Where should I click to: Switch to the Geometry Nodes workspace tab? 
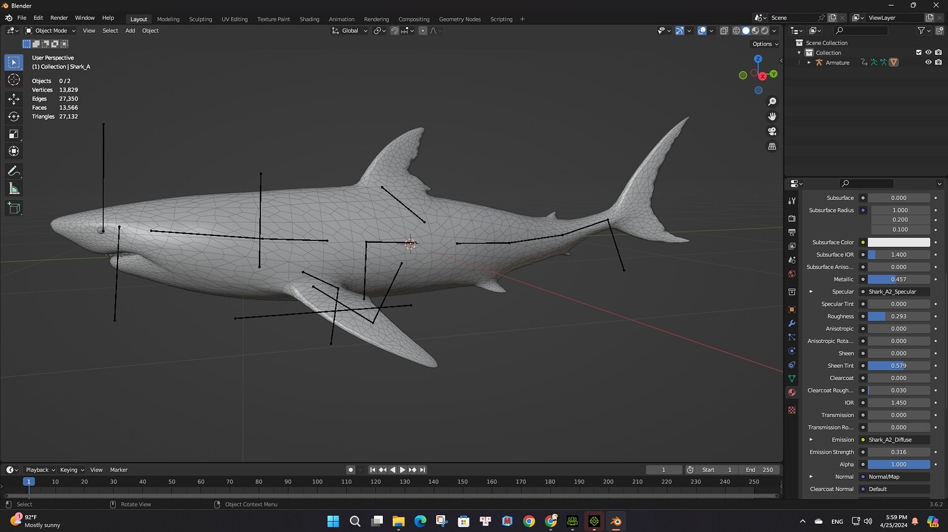pos(459,19)
